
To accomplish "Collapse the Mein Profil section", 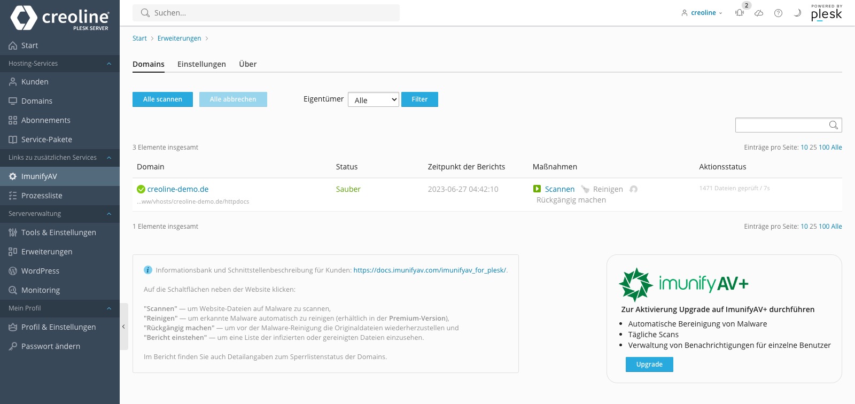I will [x=109, y=308].
